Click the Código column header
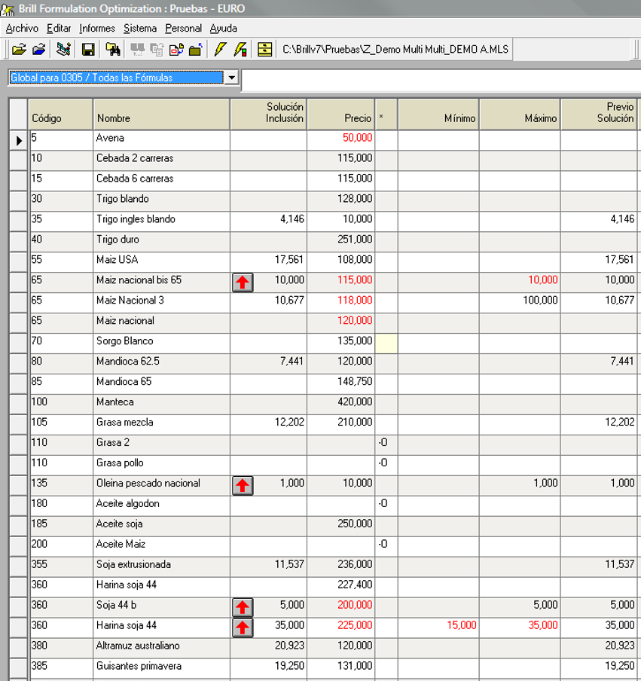The width and height of the screenshot is (641, 681). pyautogui.click(x=60, y=115)
